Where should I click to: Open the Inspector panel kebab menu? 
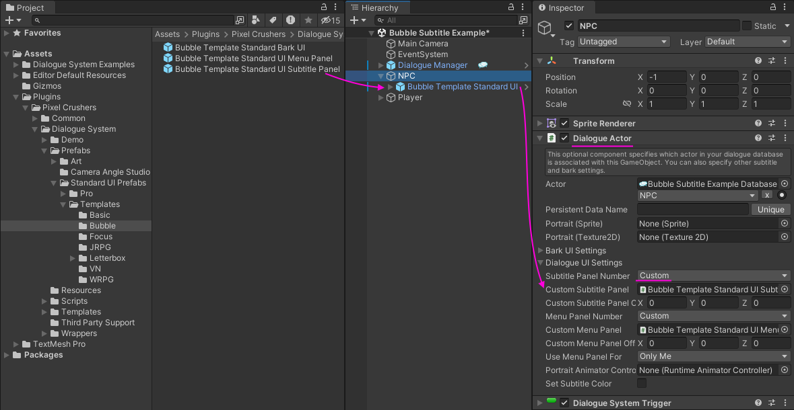785,7
